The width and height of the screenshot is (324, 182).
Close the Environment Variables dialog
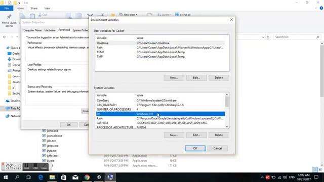[x=231, y=20]
